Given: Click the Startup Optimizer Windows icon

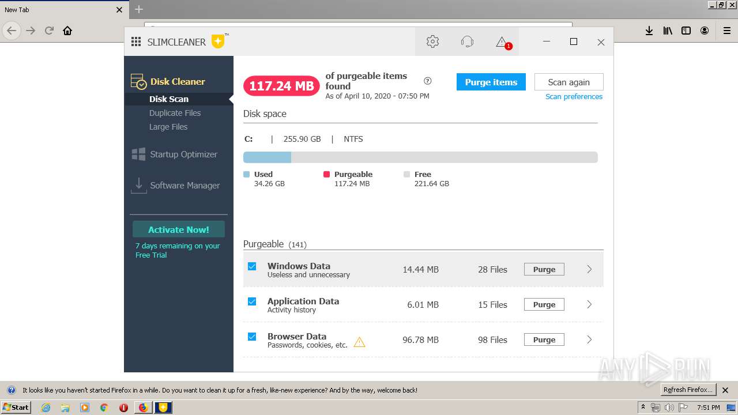Looking at the screenshot, I should (x=138, y=154).
